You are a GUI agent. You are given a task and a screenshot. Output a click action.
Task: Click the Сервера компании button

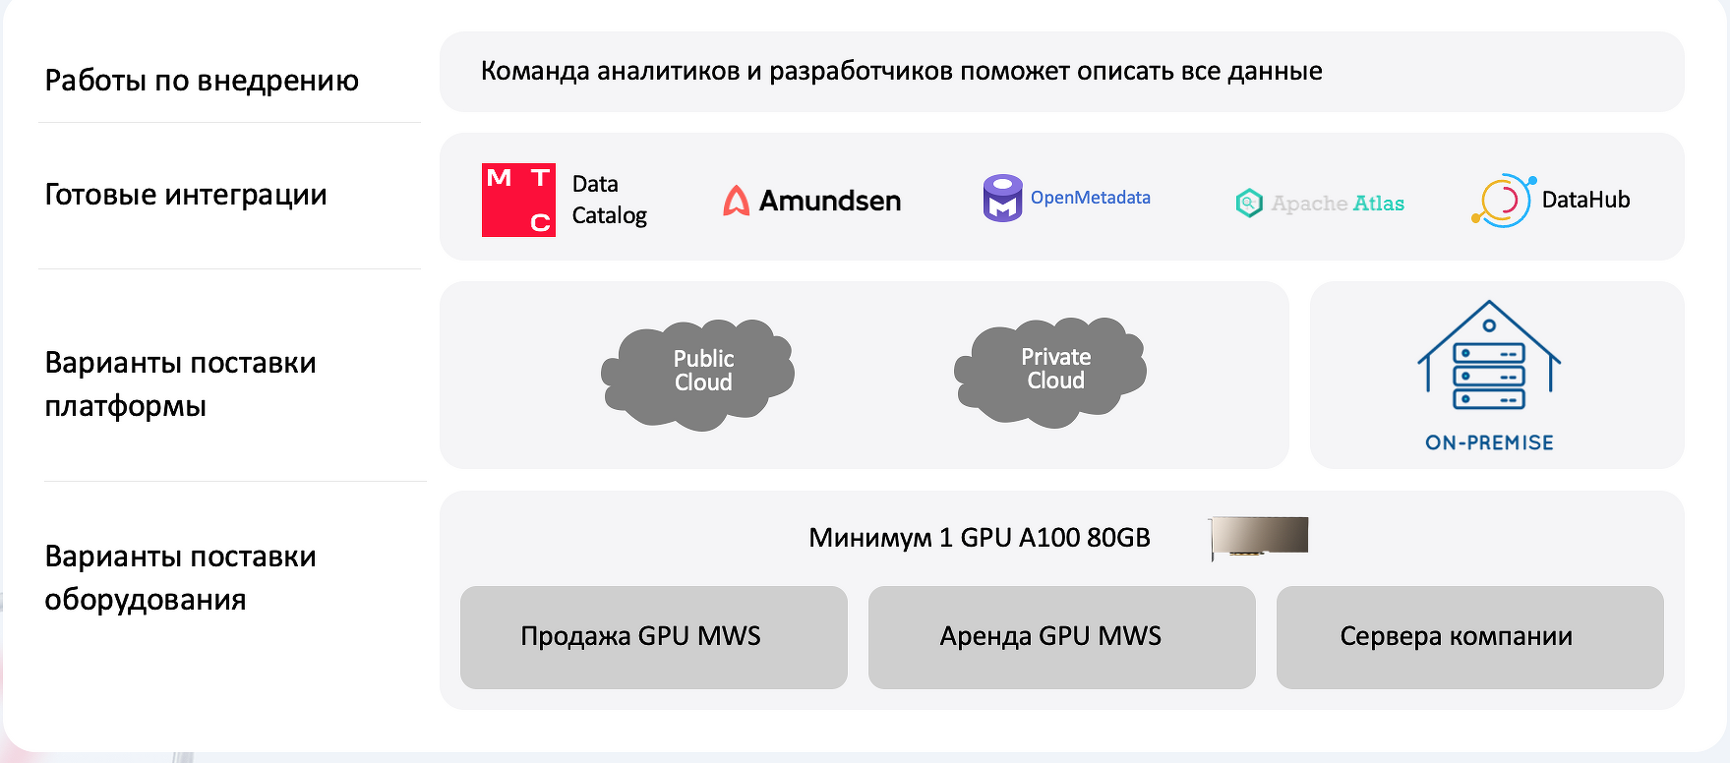tap(1470, 637)
